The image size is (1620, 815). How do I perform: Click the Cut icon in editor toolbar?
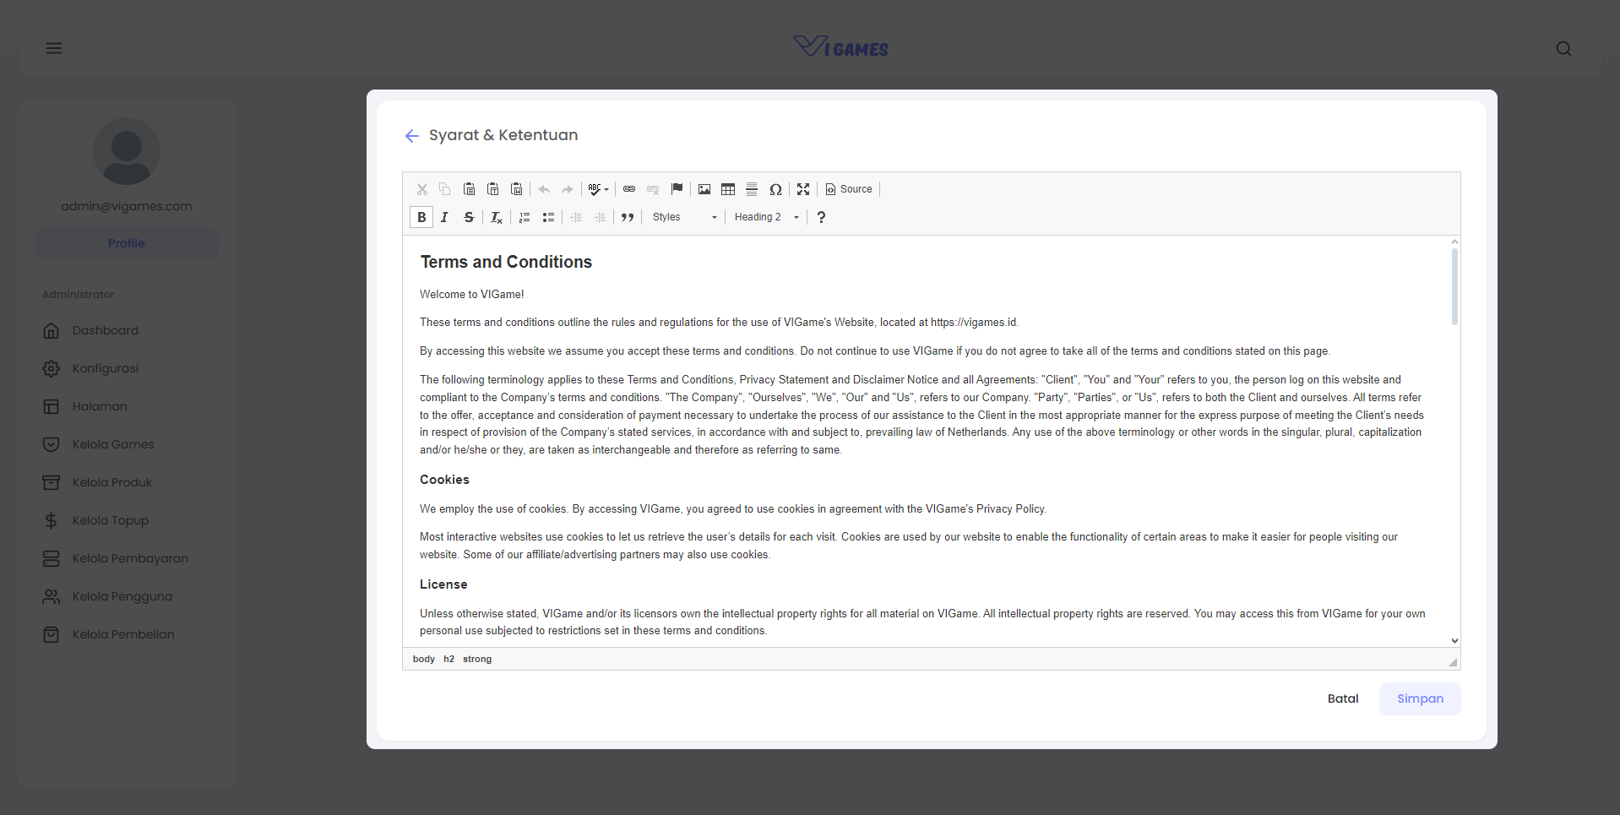(x=421, y=189)
